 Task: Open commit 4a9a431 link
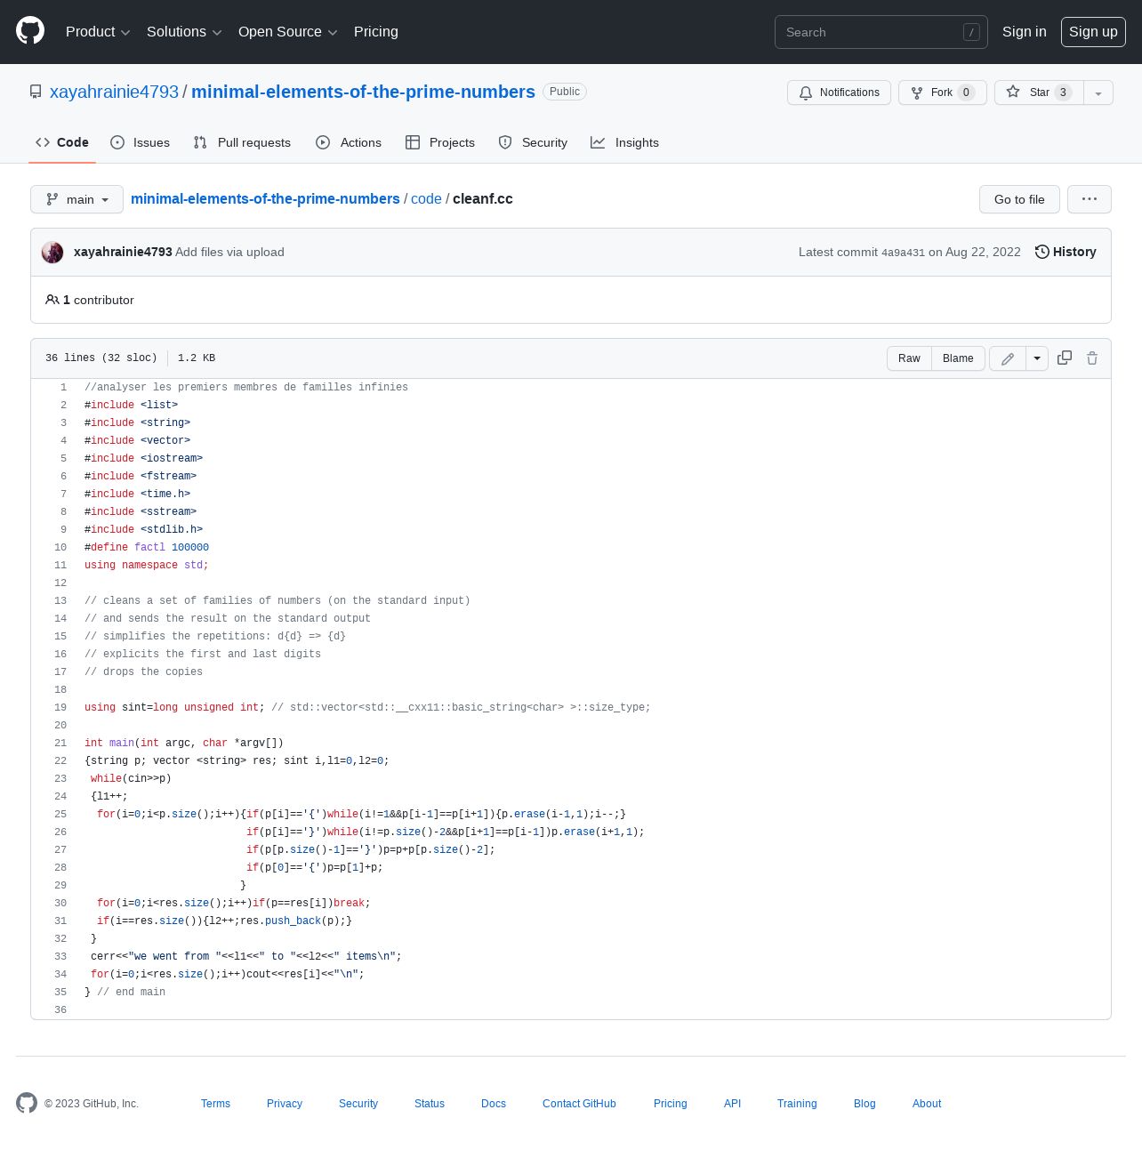903,253
